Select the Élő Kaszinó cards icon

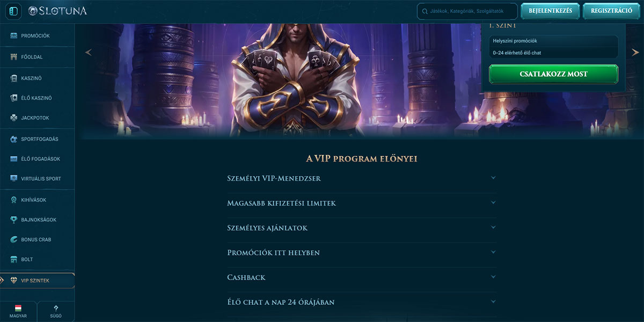(x=14, y=98)
